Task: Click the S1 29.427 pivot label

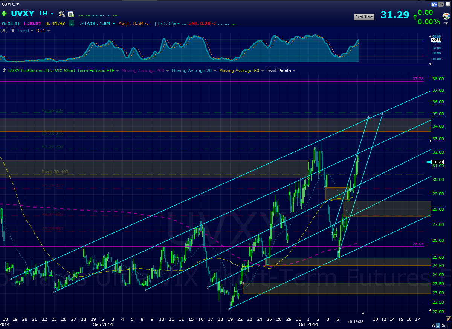Action: (53, 186)
